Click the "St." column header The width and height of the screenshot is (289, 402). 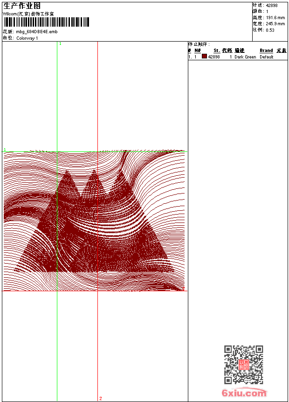coord(217,50)
